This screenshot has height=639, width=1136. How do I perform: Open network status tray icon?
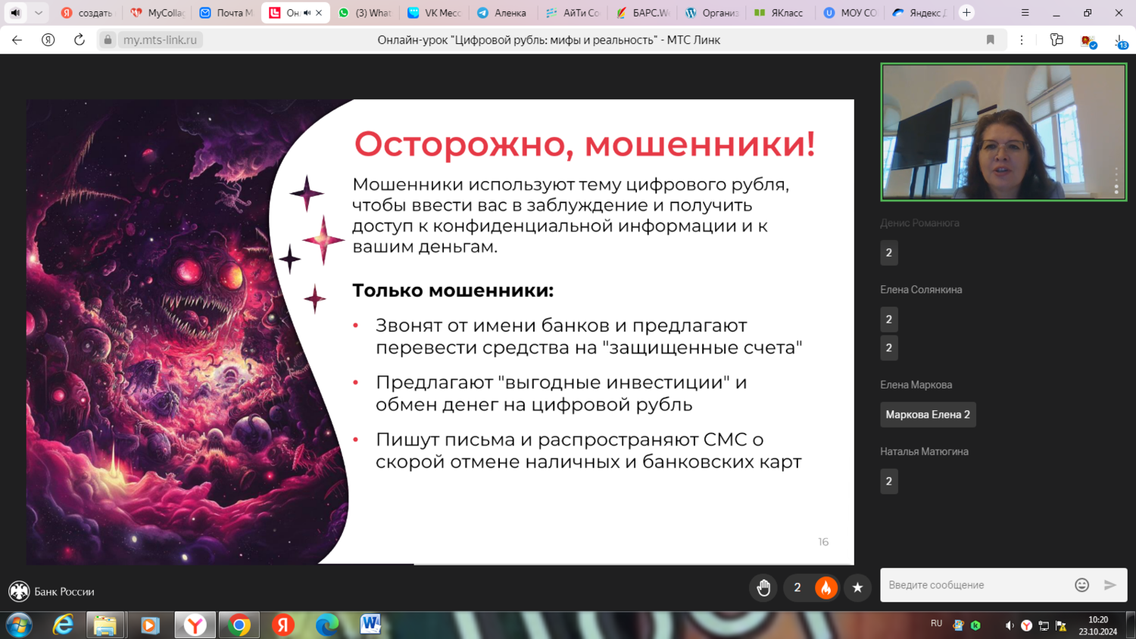pos(1044,625)
